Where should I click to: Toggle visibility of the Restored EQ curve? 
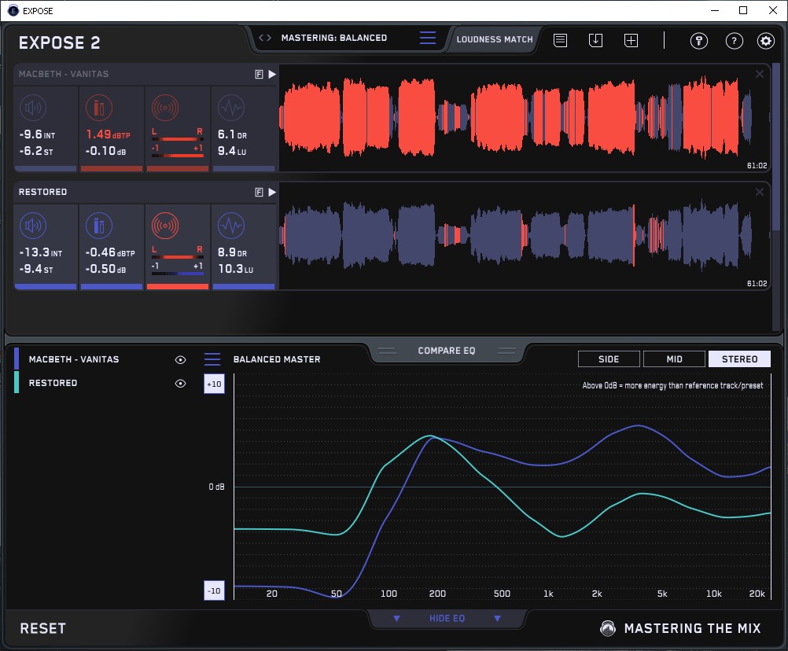point(180,383)
